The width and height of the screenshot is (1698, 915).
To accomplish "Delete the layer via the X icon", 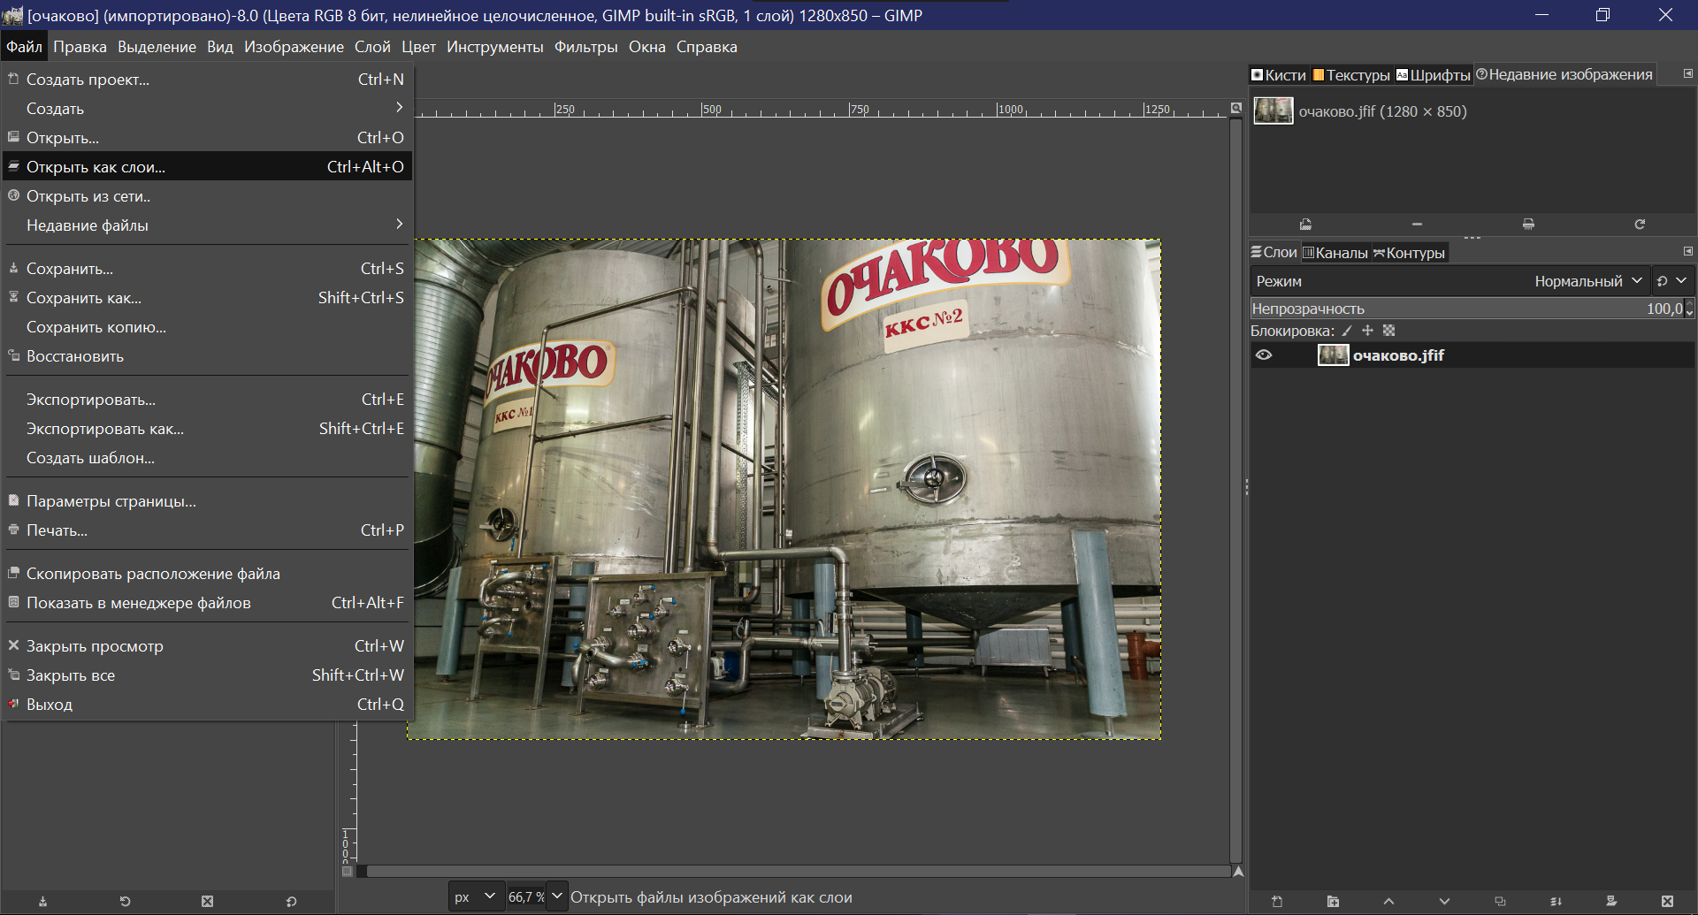I will pyautogui.click(x=1667, y=901).
